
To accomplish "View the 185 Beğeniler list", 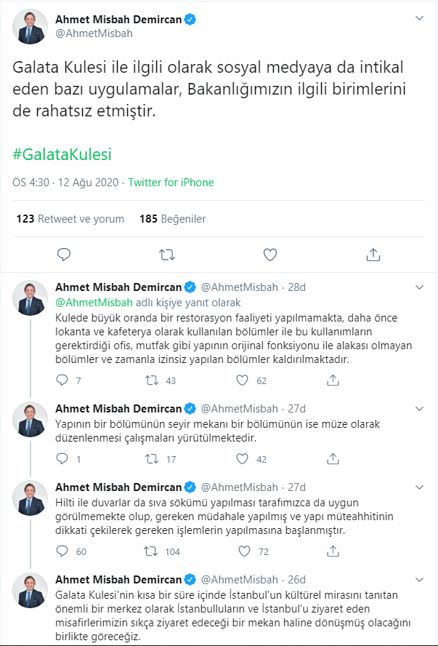I will [173, 219].
